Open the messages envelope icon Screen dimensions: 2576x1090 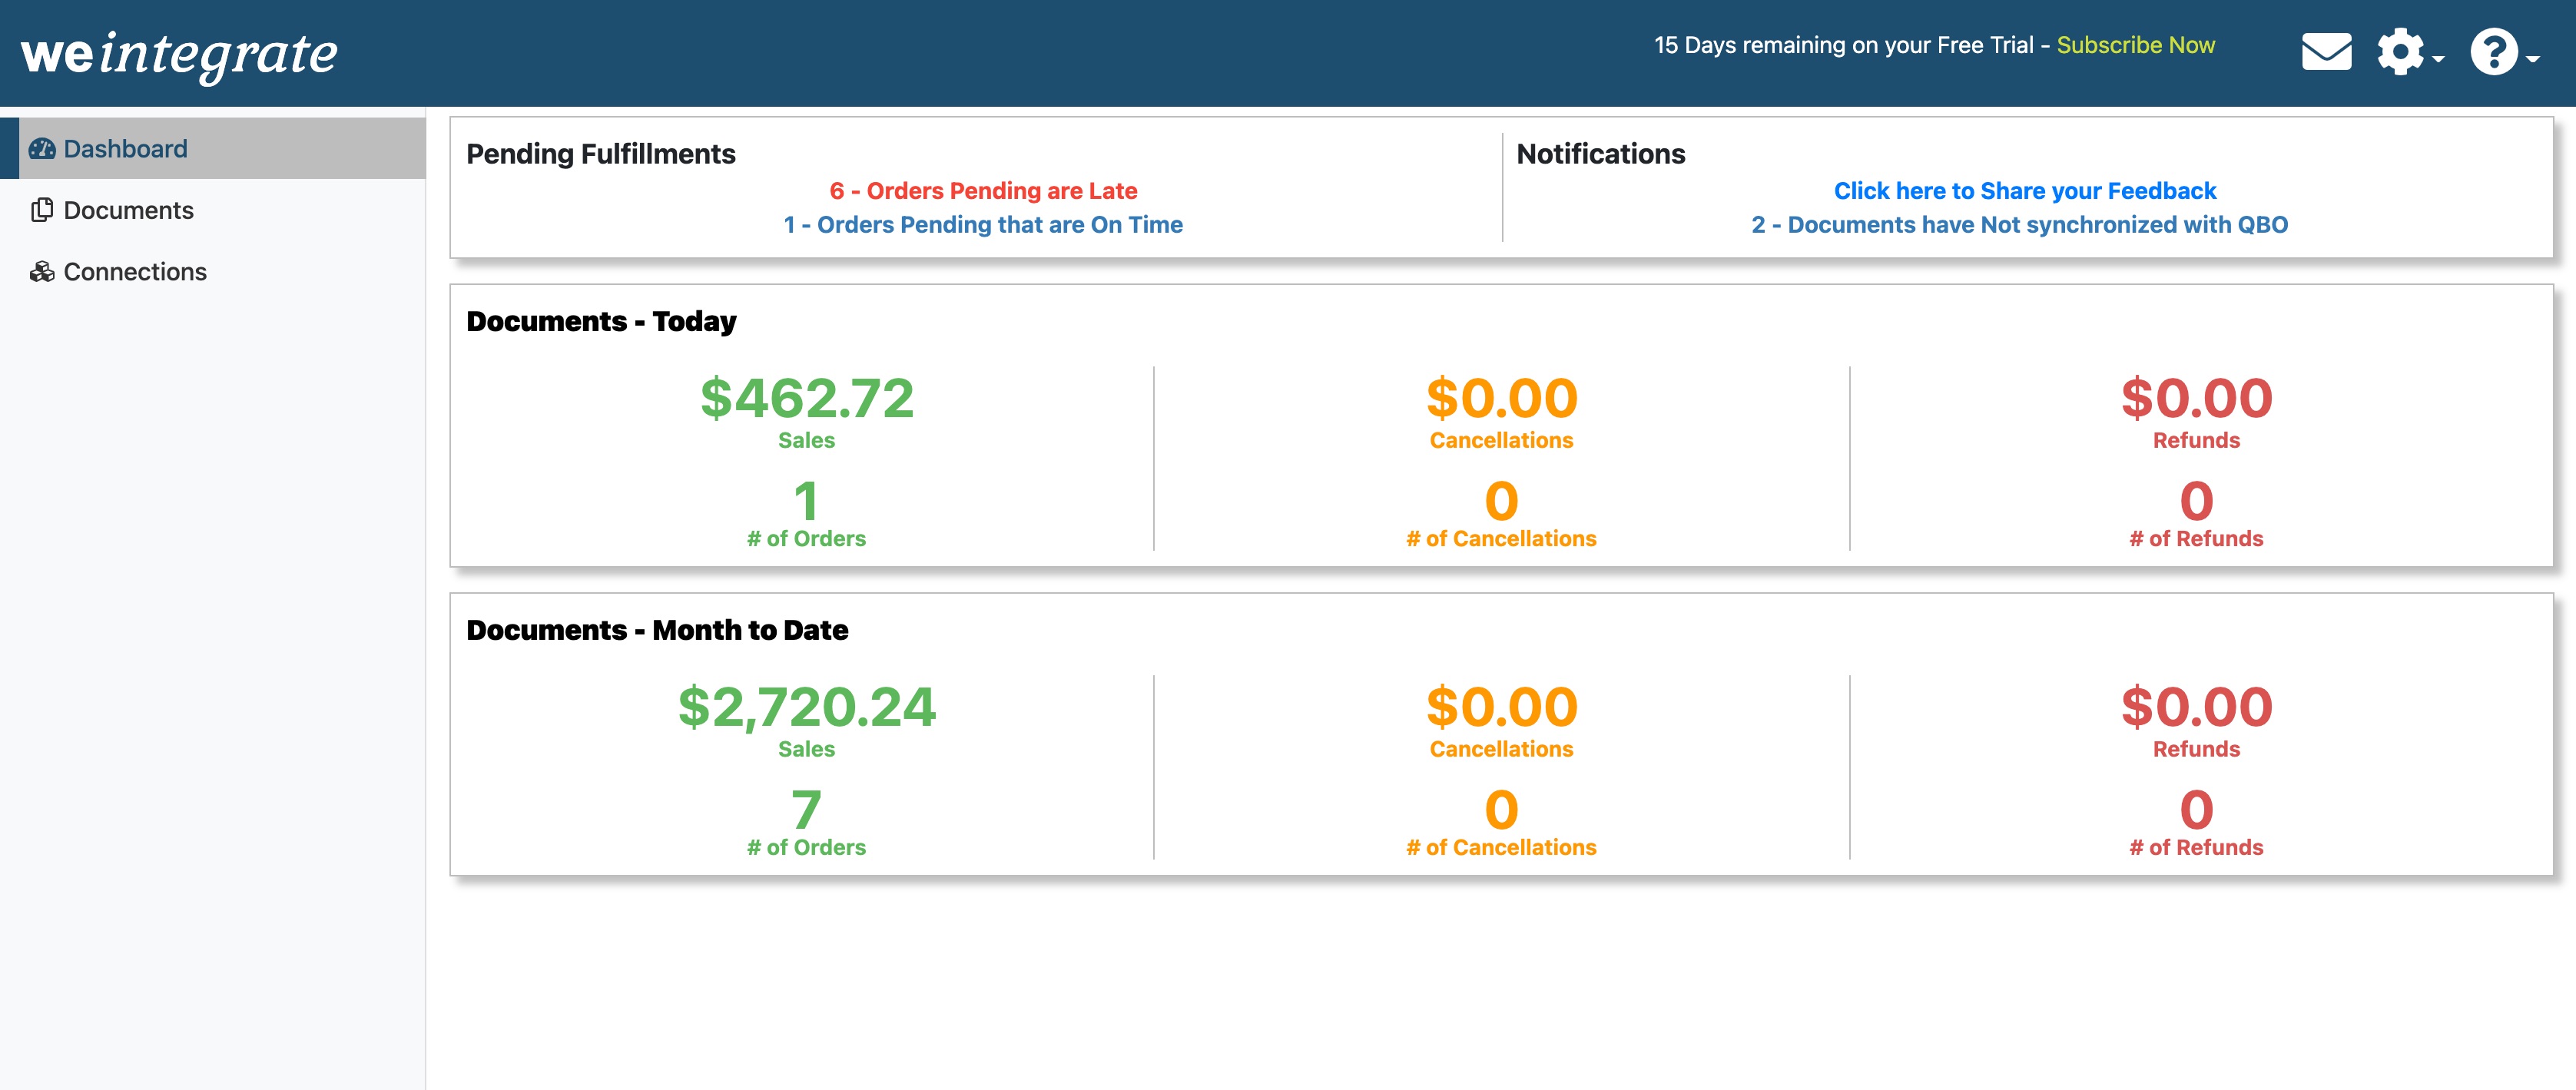point(2327,50)
